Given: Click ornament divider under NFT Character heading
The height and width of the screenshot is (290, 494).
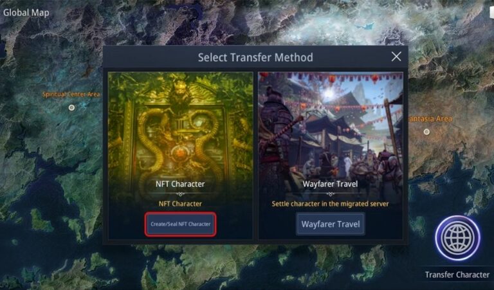Looking at the screenshot, I should click(180, 194).
